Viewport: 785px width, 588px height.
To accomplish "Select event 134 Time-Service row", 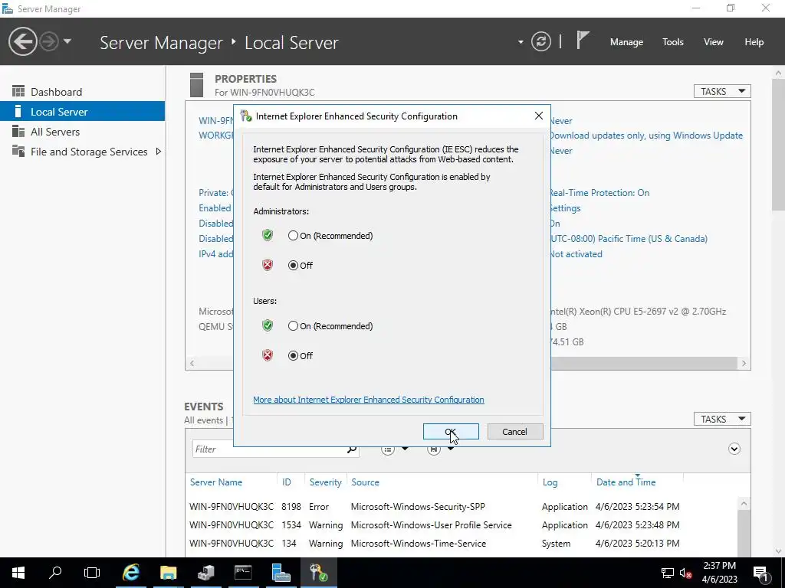I will (461, 543).
